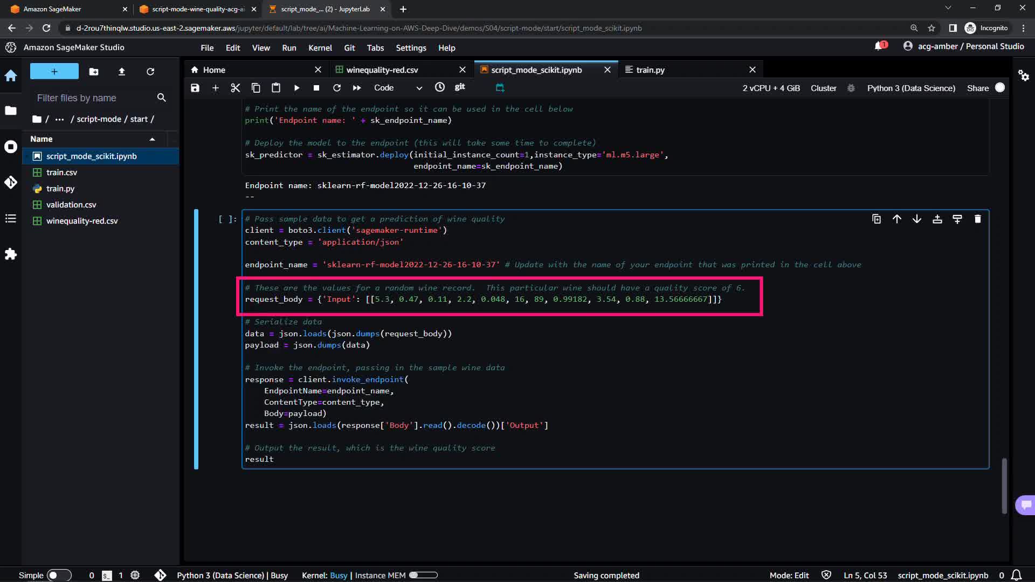Save the notebook with the disk icon
1035x582 pixels.
click(195, 88)
